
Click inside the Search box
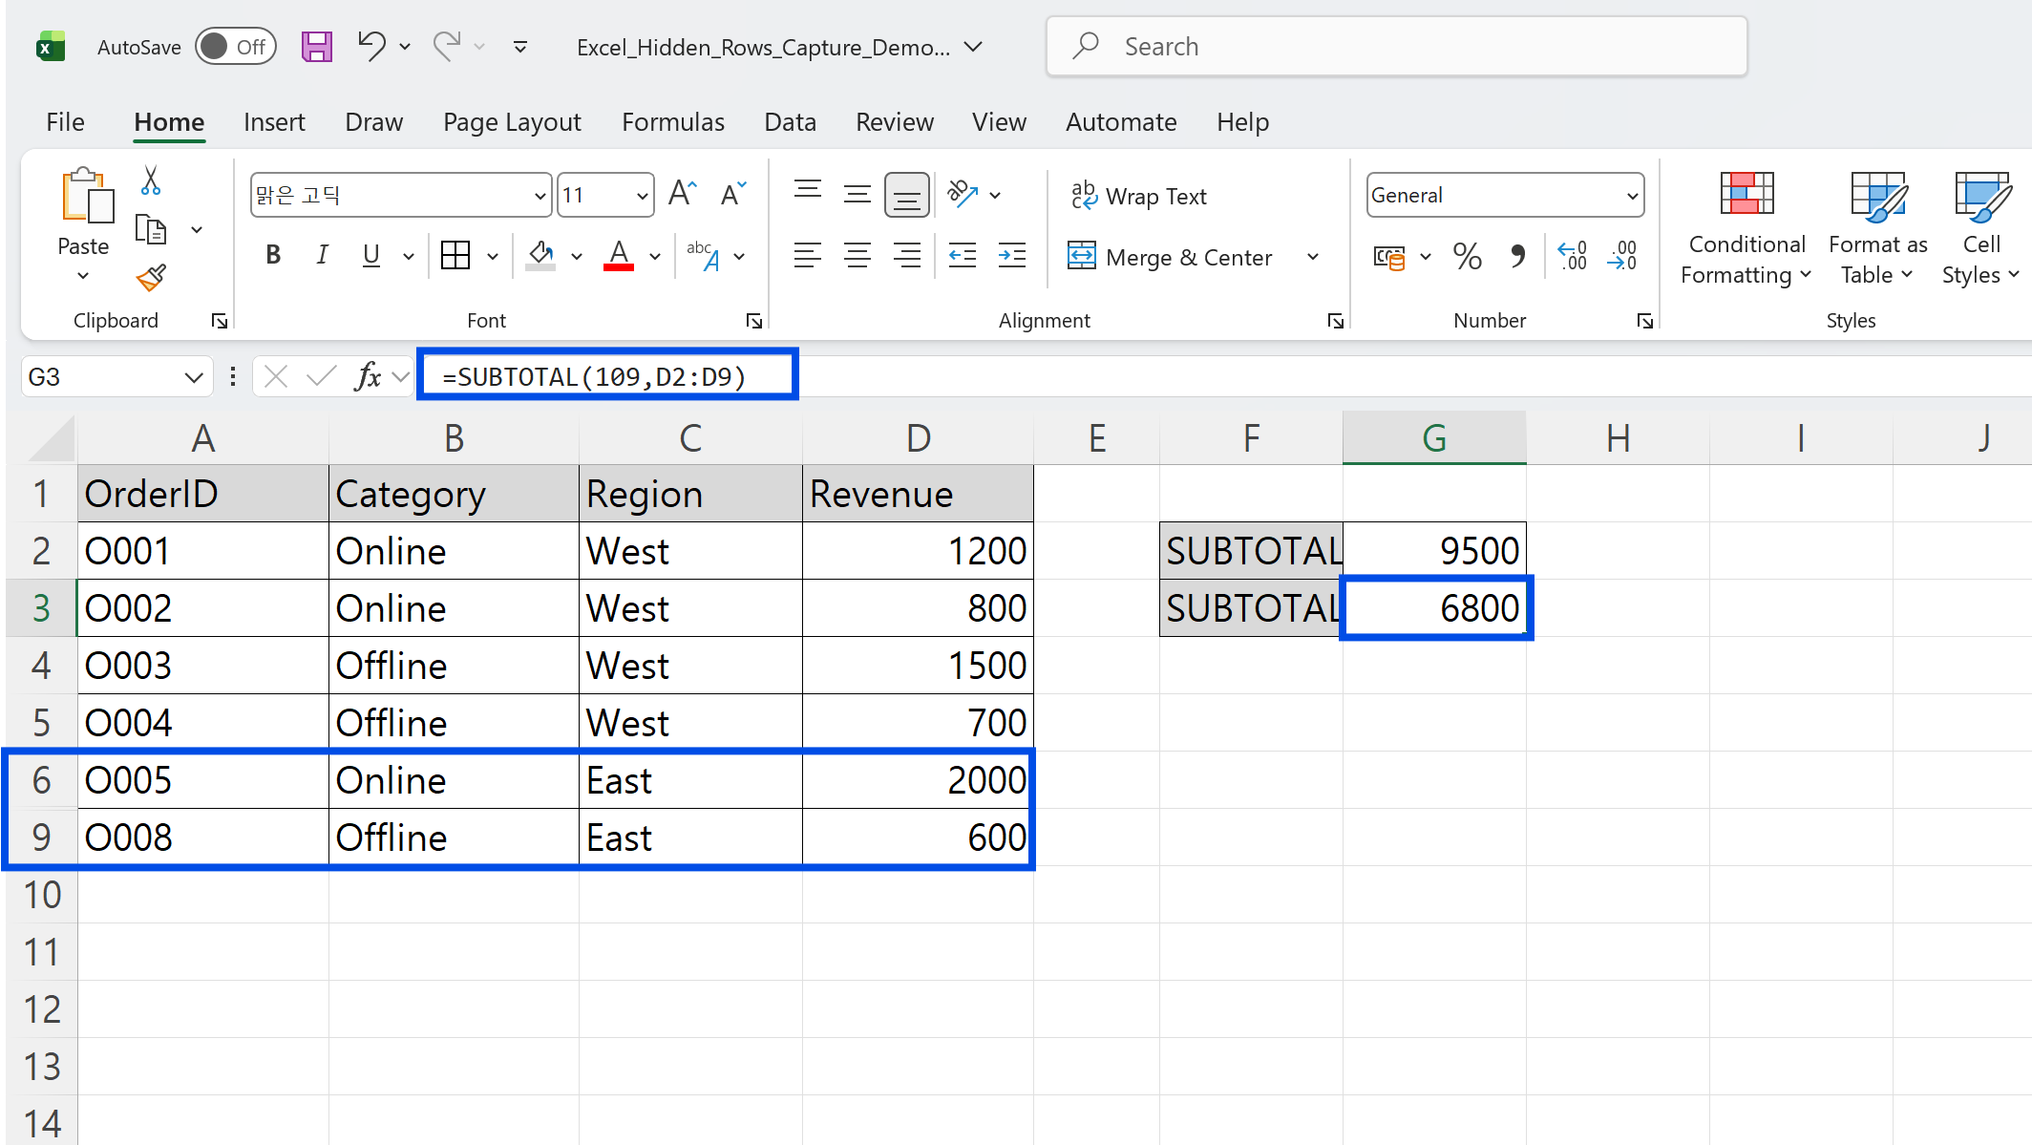(1396, 47)
